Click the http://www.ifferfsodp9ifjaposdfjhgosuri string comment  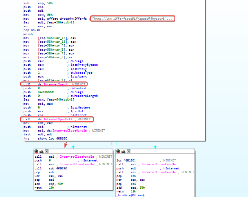132,19
